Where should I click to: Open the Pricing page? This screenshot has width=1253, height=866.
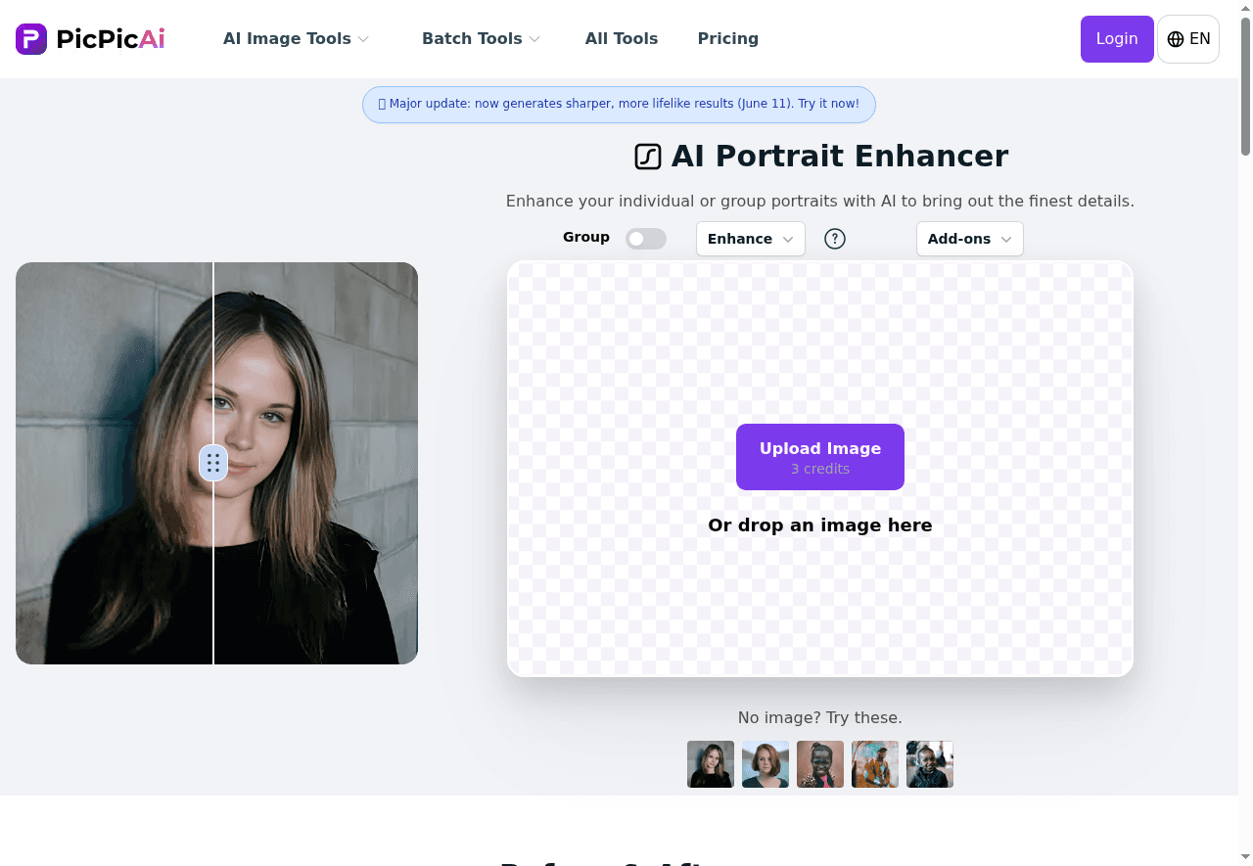(728, 38)
